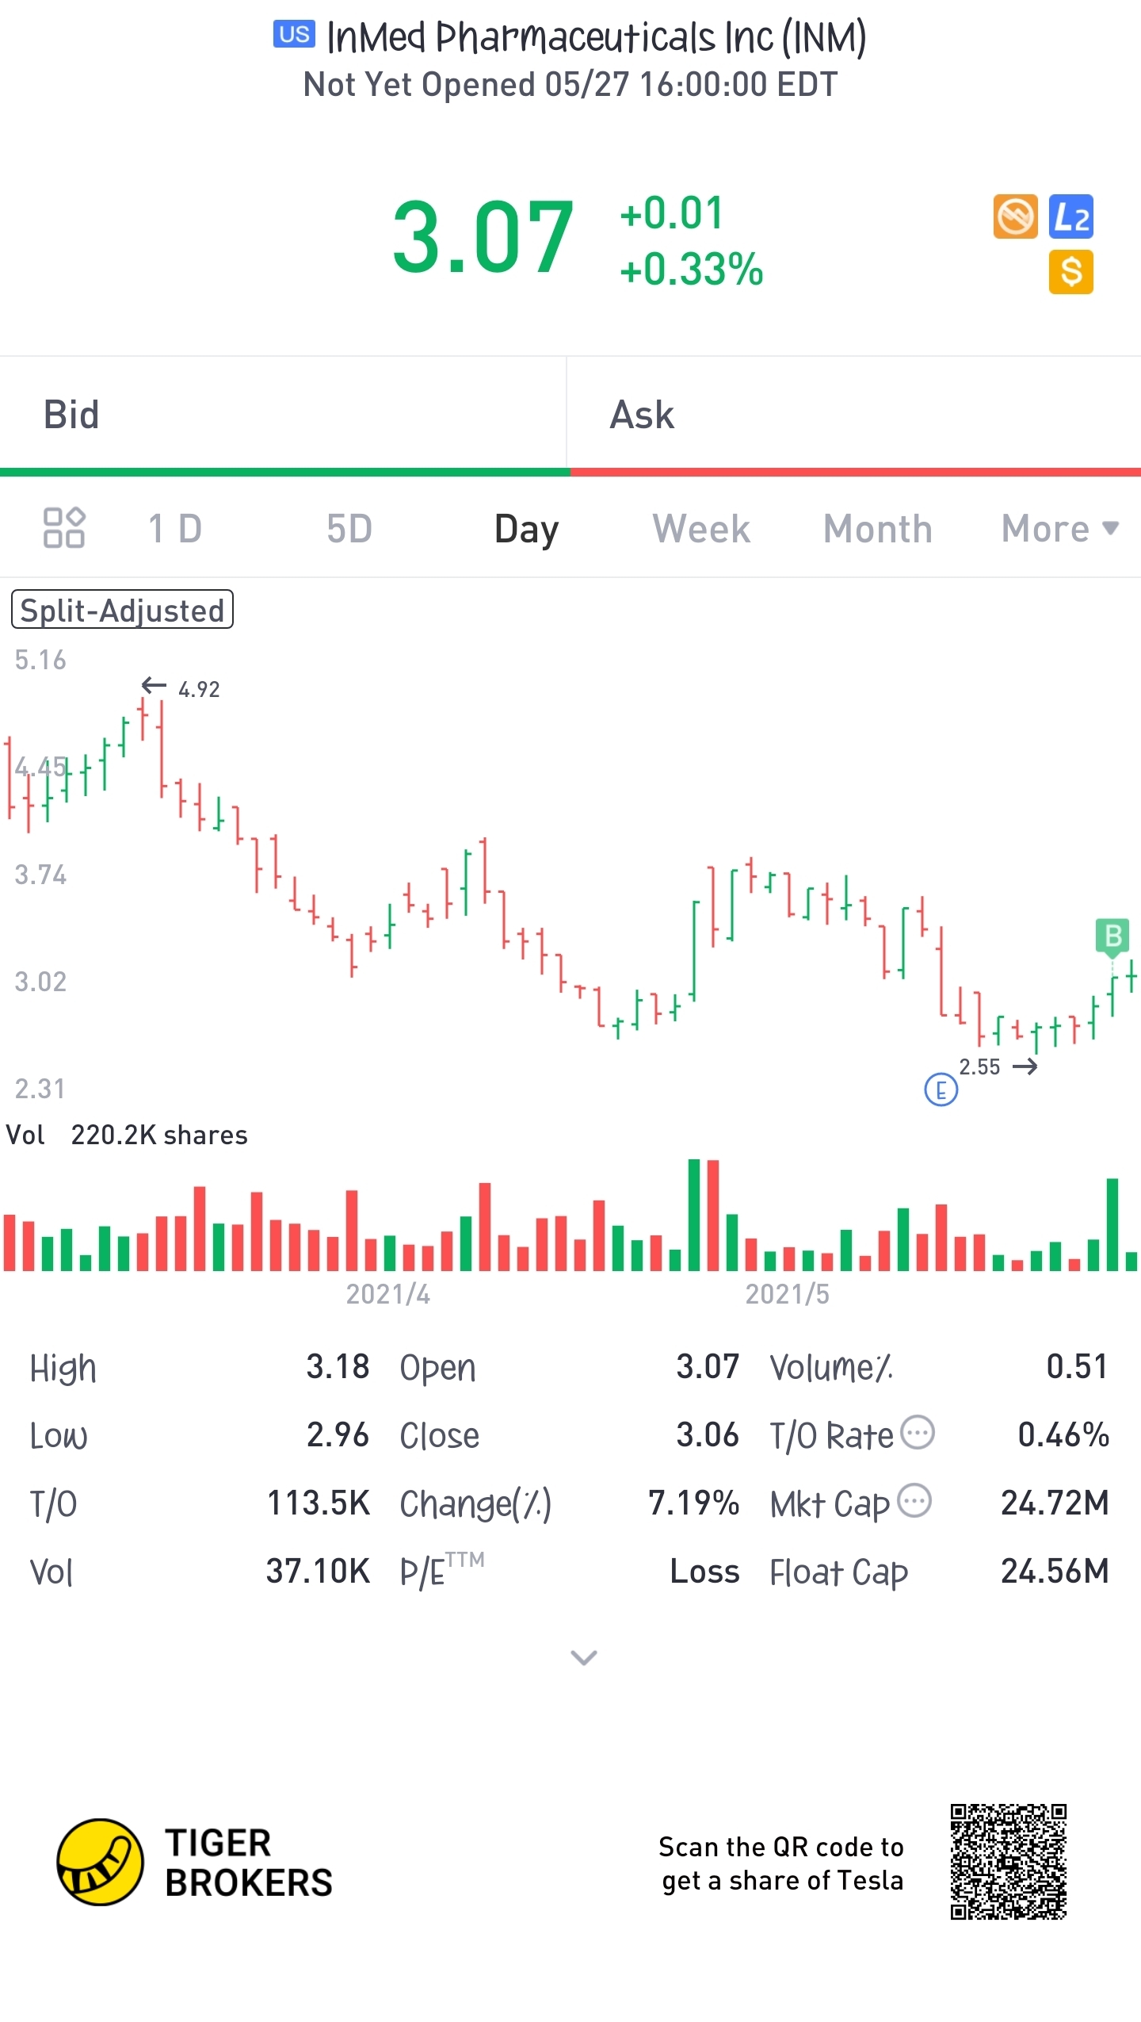Image resolution: width=1141 pixels, height=2022 pixels.
Task: Open Mkt Cap info bubble icon
Action: point(915,1501)
